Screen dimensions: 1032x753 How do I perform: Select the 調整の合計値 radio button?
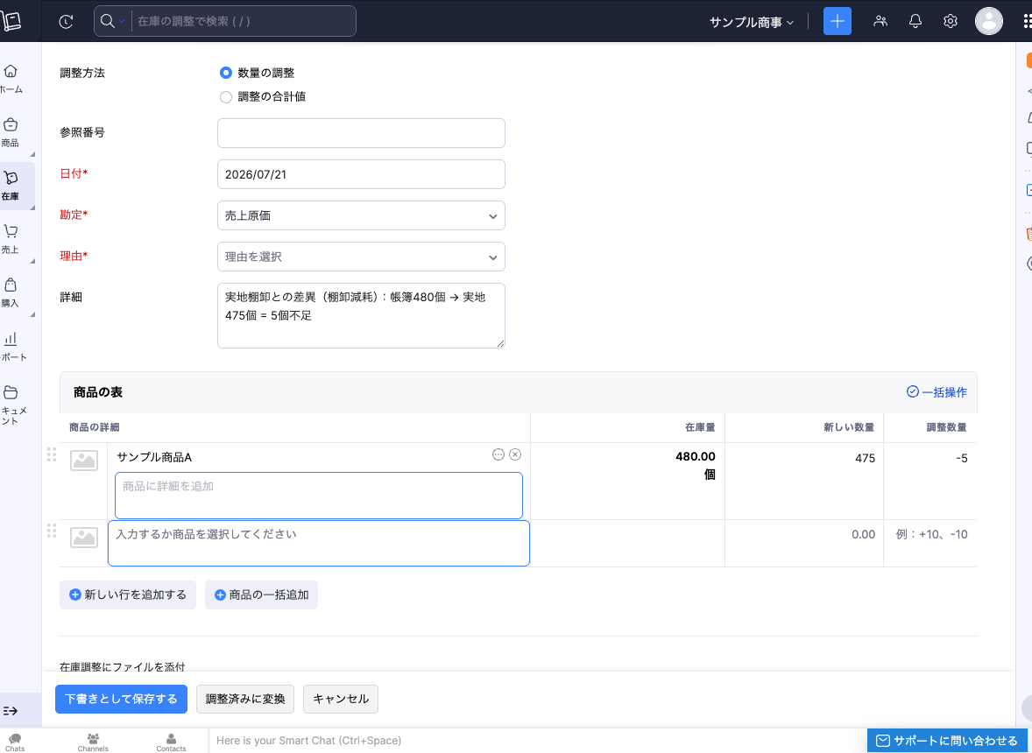point(226,96)
